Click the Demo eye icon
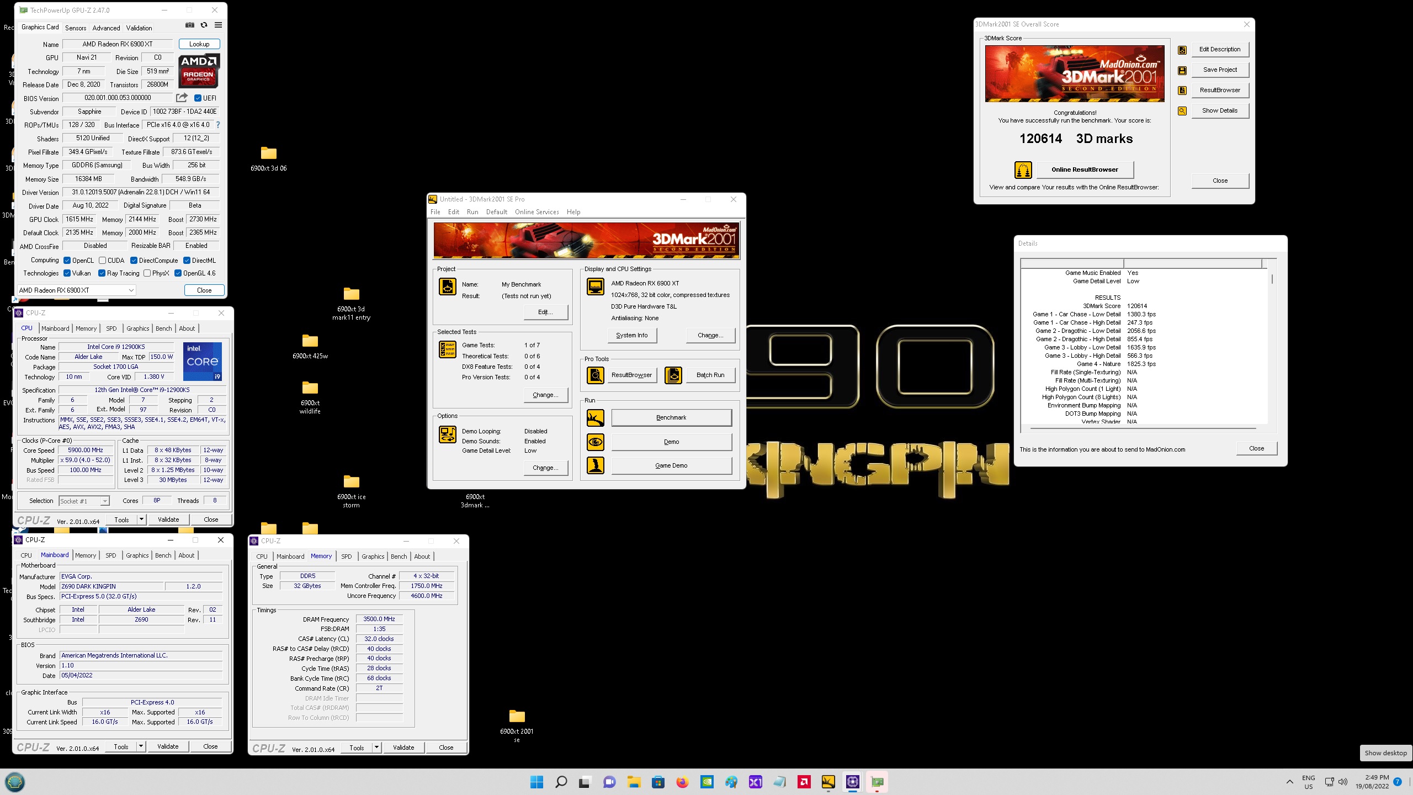 (x=595, y=442)
